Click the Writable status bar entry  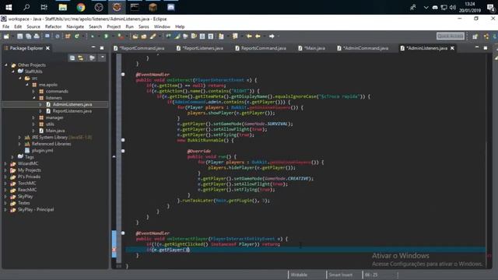point(299,275)
